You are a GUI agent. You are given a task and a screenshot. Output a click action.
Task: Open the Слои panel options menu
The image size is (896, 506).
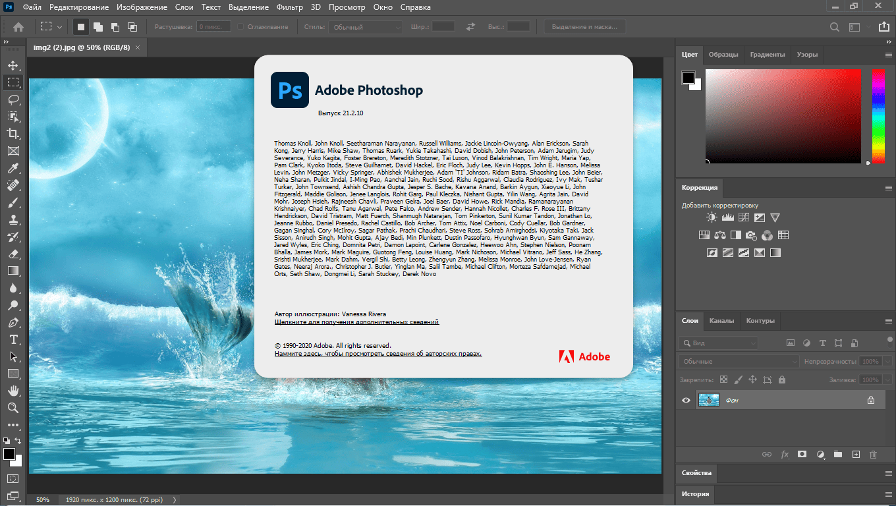888,321
